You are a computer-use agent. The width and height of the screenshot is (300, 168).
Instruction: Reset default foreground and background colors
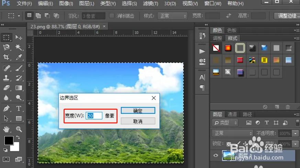pos(5,150)
